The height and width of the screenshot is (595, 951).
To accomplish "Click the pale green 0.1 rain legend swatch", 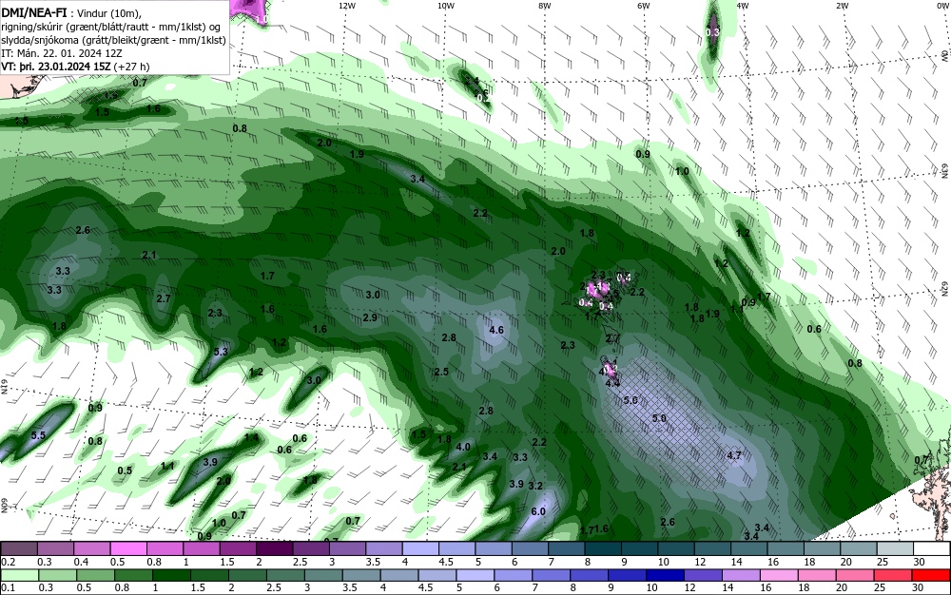I will point(19,575).
